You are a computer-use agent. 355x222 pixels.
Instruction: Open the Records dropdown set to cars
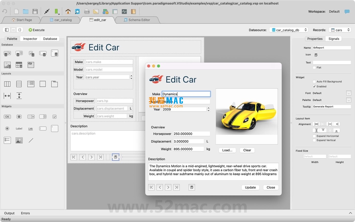click(340, 30)
